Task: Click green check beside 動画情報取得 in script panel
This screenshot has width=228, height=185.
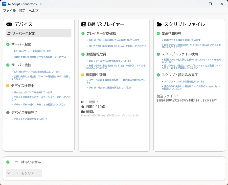Action: pyautogui.click(x=158, y=33)
